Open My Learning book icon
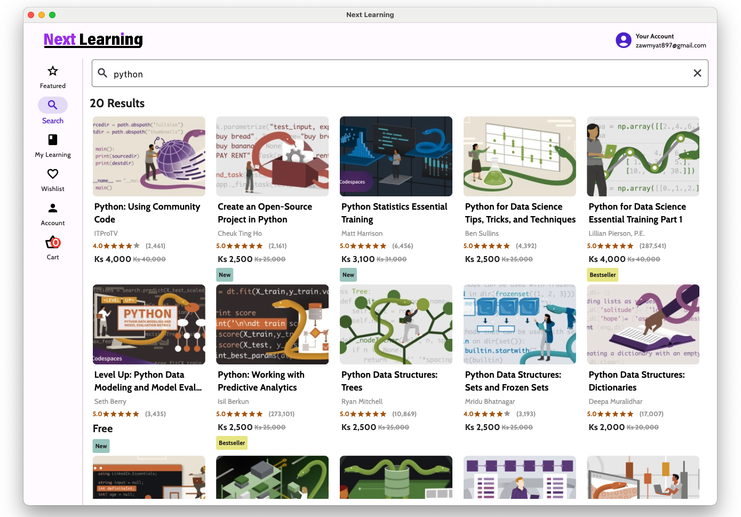The image size is (741, 517). point(53,140)
